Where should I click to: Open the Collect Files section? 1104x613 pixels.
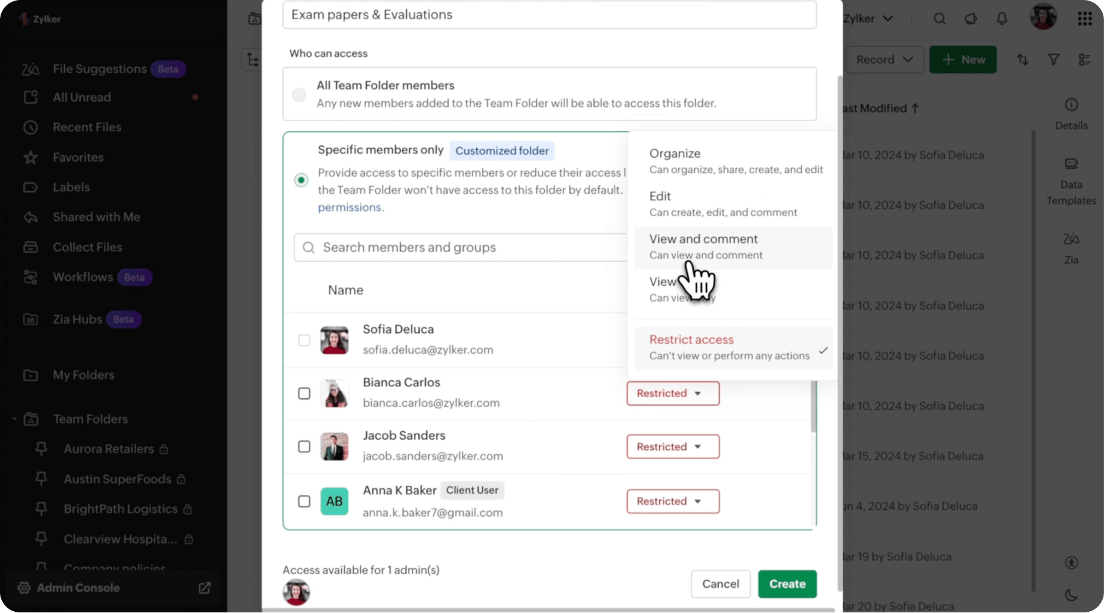pyautogui.click(x=87, y=247)
